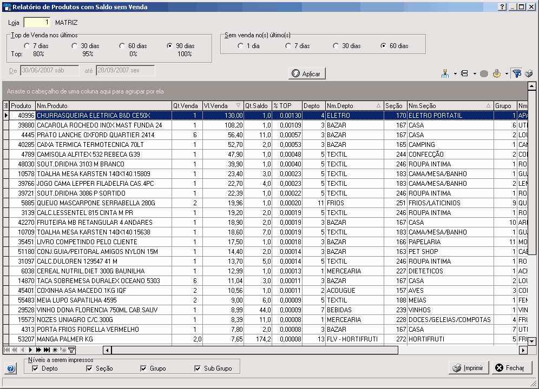Click the horizontal scrollbar right arrow

(x=523, y=350)
